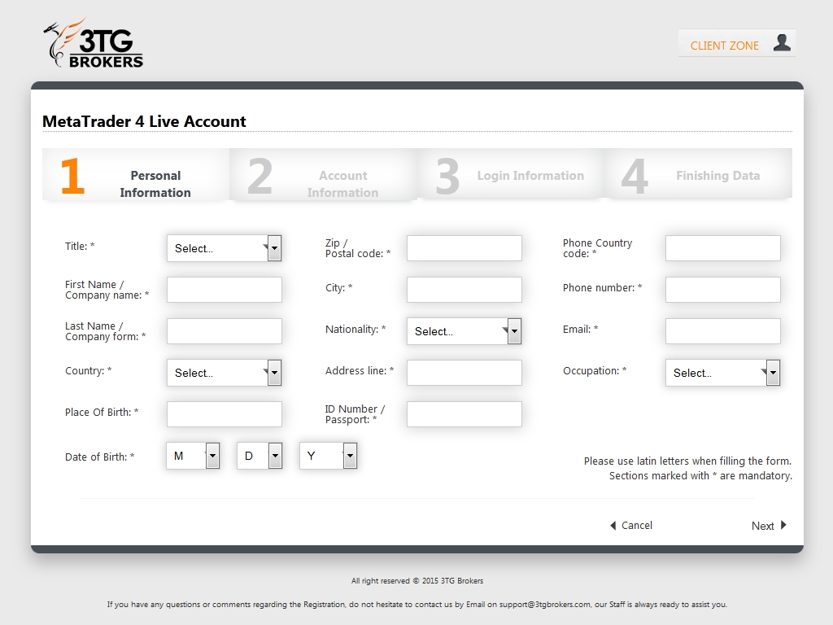Click the Email input field
833x625 pixels.
pos(722,331)
